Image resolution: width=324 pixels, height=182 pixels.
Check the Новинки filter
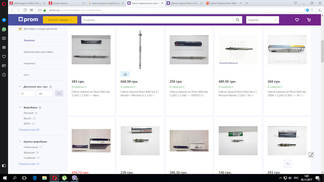click(x=20, y=63)
